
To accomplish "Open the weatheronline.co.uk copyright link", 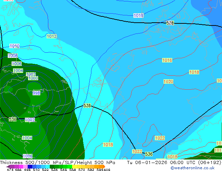I will (193, 168).
